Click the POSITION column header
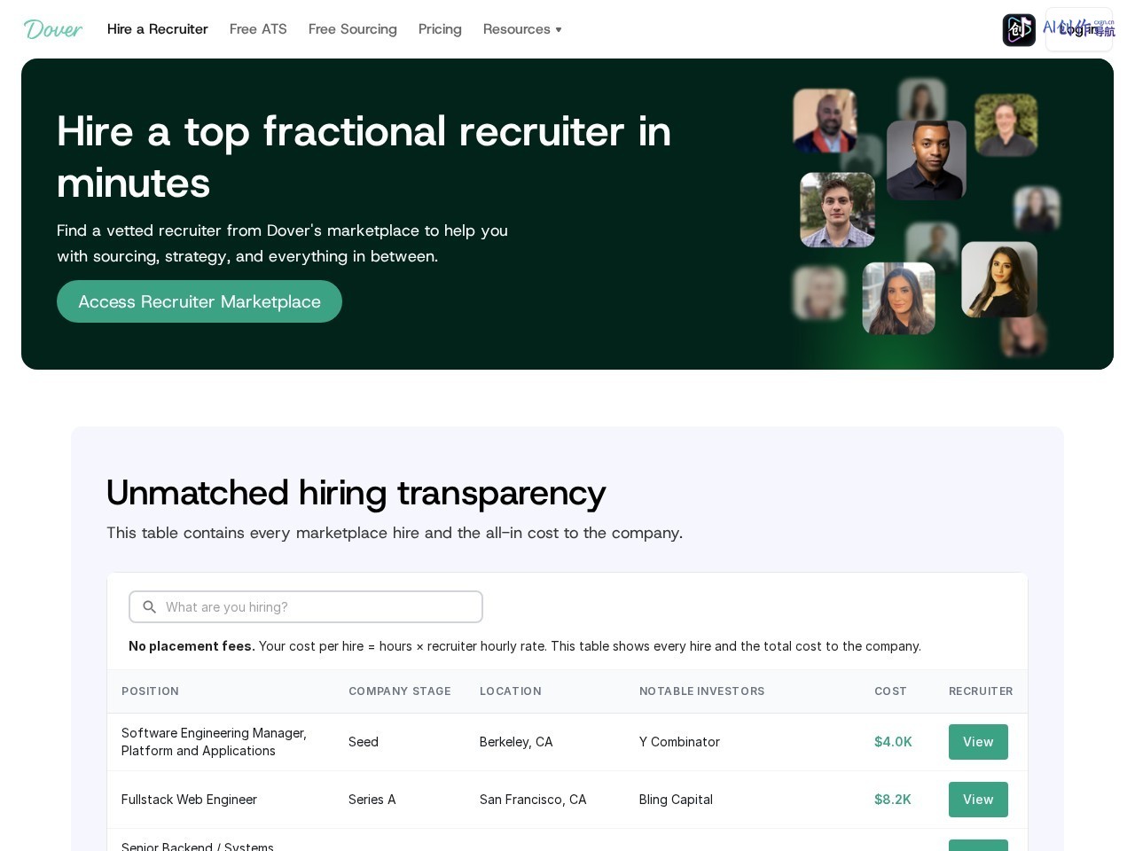Screen dimensions: 1135x851 150,691
